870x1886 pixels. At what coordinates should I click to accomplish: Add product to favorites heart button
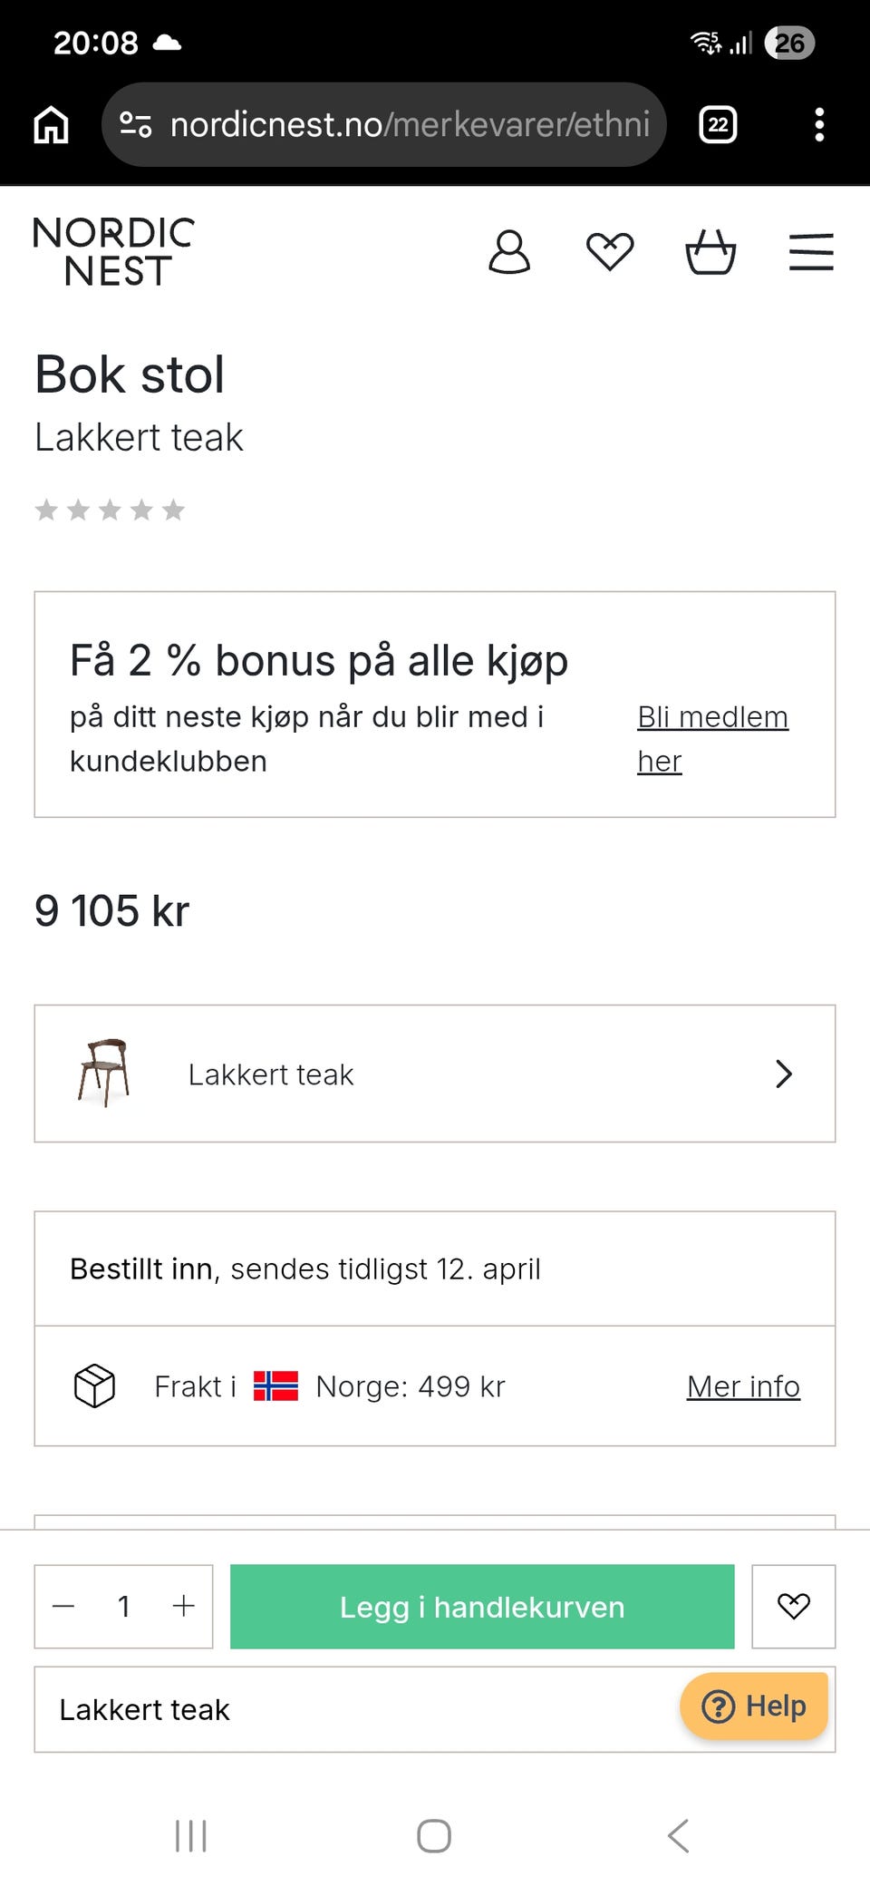coord(793,1606)
